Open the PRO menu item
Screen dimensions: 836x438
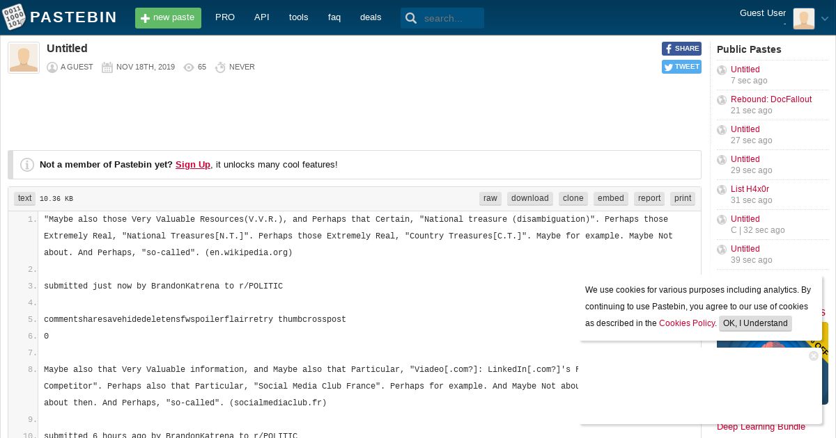[x=225, y=17]
